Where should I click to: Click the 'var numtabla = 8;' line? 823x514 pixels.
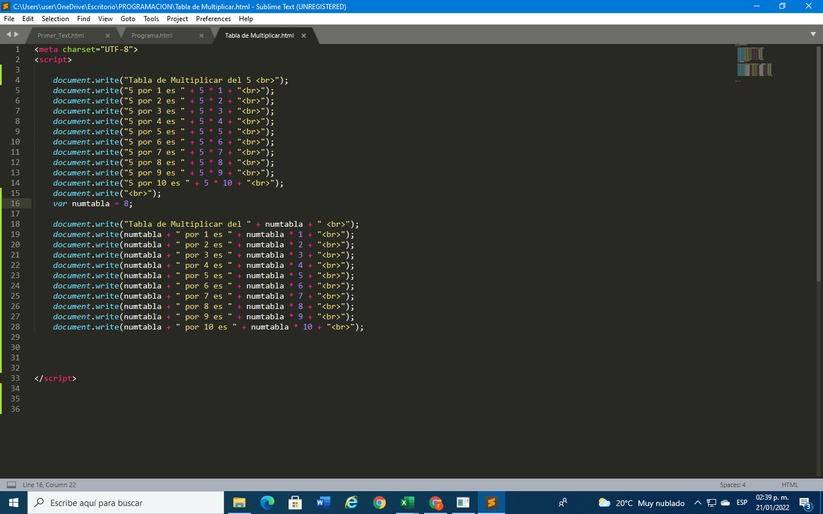click(93, 203)
